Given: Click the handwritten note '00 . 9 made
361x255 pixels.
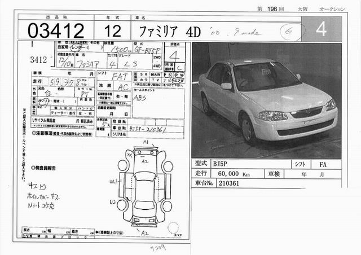Looking at the screenshot, I should coord(235,33).
